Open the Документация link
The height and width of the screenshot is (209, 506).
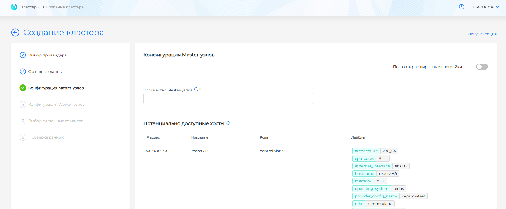pos(482,34)
